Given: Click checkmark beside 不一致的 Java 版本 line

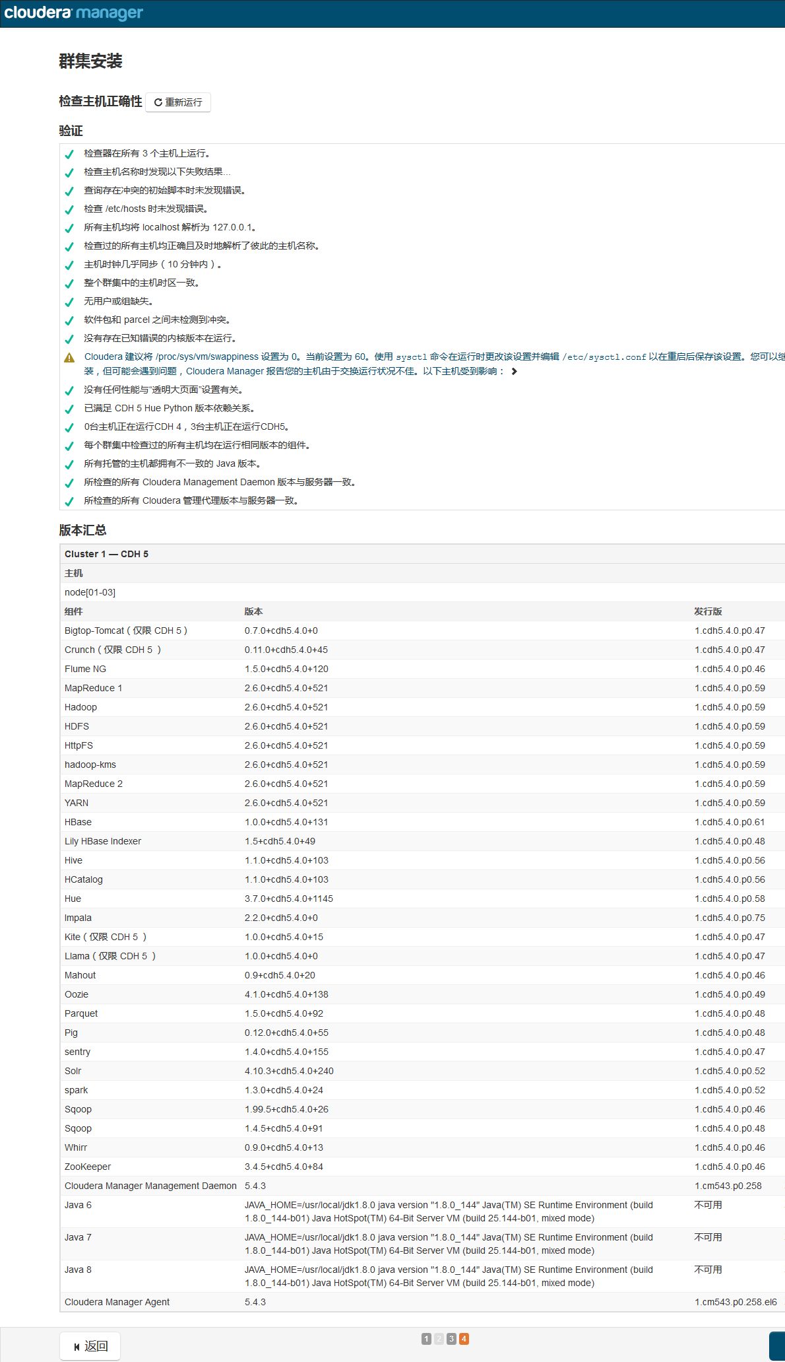Looking at the screenshot, I should [69, 464].
